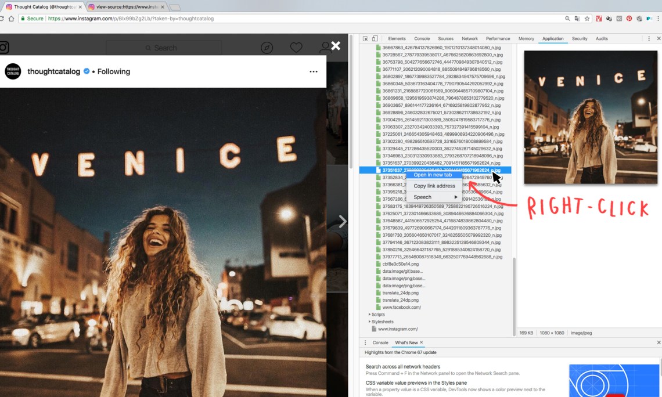Switch to the Elements panel
The height and width of the screenshot is (397, 662).
click(x=397, y=38)
